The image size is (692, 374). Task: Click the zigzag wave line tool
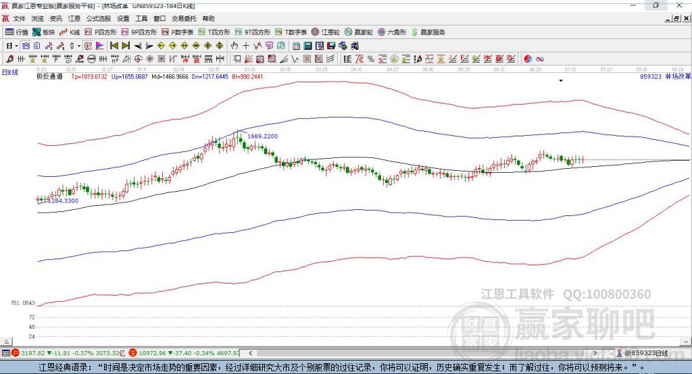(x=295, y=59)
